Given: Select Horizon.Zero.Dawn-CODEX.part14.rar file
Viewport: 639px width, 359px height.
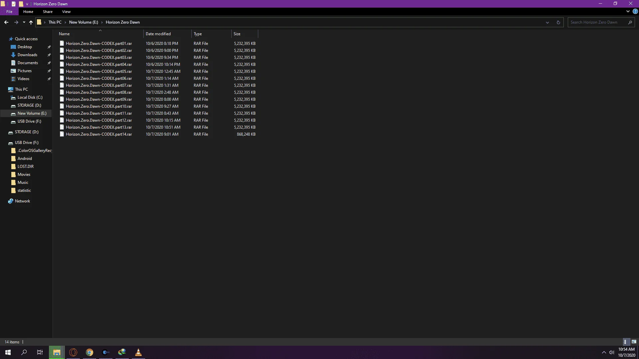Looking at the screenshot, I should tap(99, 134).
